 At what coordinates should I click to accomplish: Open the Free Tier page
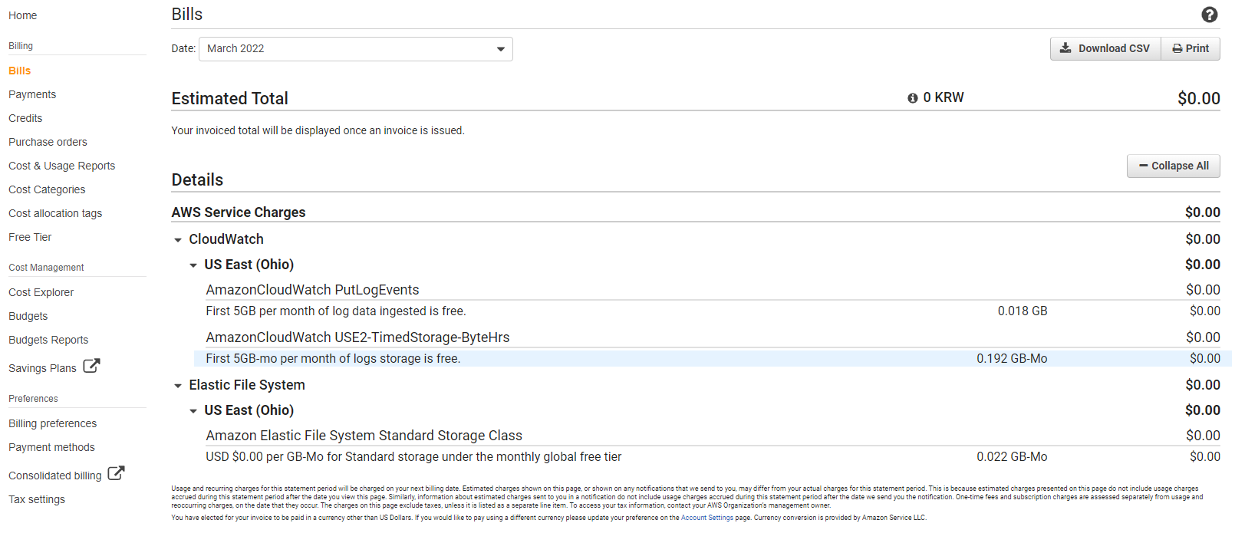pyautogui.click(x=30, y=237)
